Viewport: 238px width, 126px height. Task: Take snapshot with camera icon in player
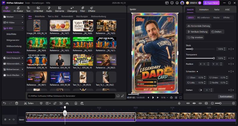pyautogui.click(x=171, y=98)
